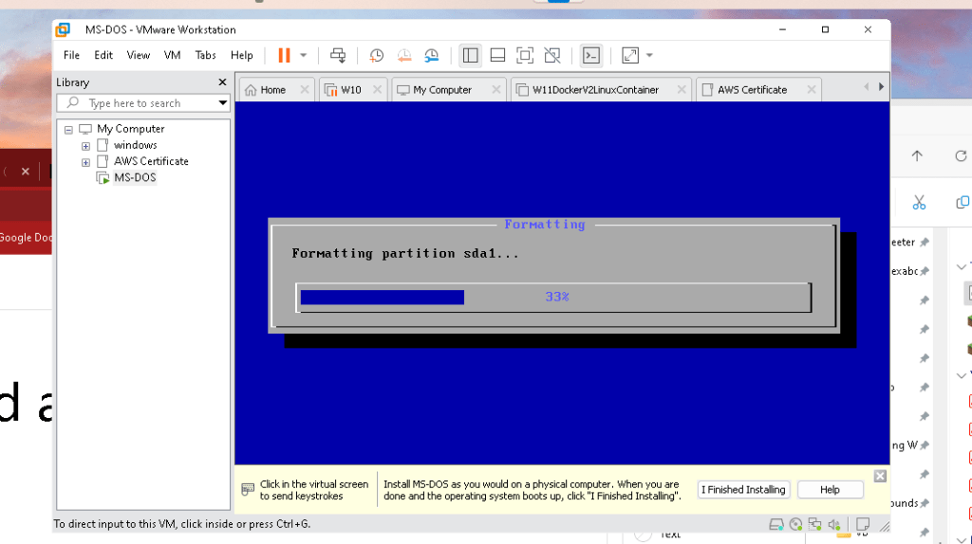The image size is (972, 544).
Task: Click the message log note icon
Action: (x=862, y=525)
